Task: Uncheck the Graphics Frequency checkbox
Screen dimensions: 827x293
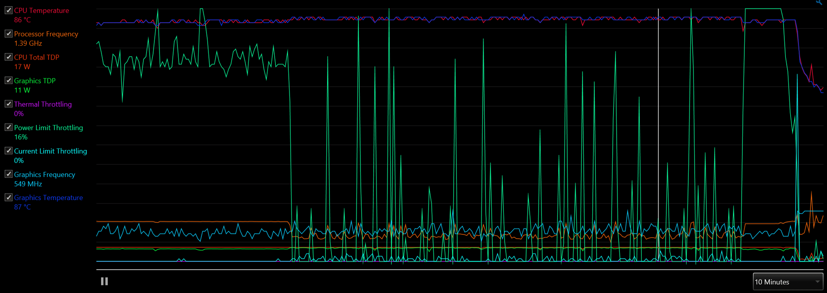Action: 9,174
